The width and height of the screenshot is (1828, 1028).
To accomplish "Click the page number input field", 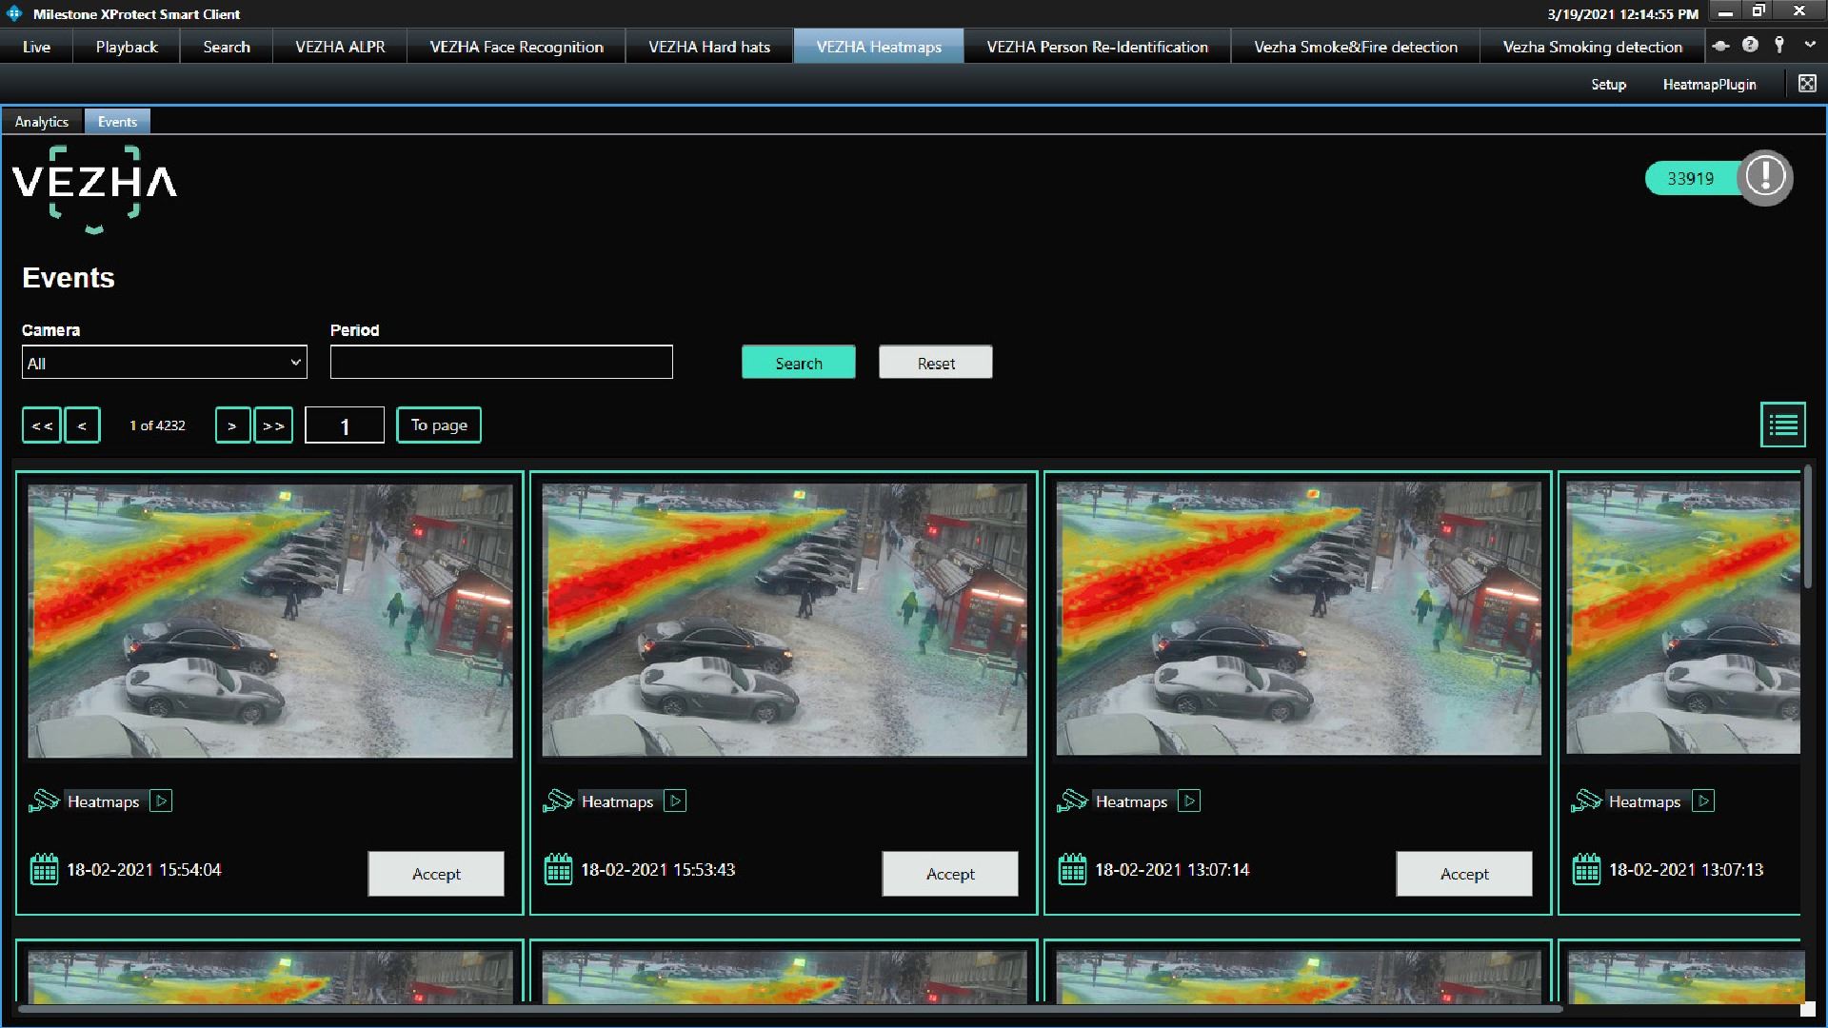I will (345, 425).
